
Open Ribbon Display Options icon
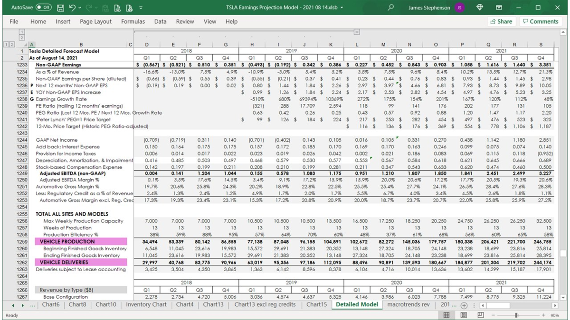pos(499,8)
